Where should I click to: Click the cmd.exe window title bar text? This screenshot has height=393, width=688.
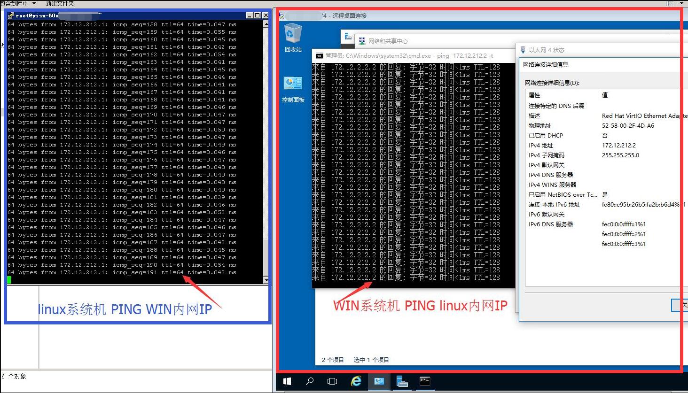click(x=409, y=55)
